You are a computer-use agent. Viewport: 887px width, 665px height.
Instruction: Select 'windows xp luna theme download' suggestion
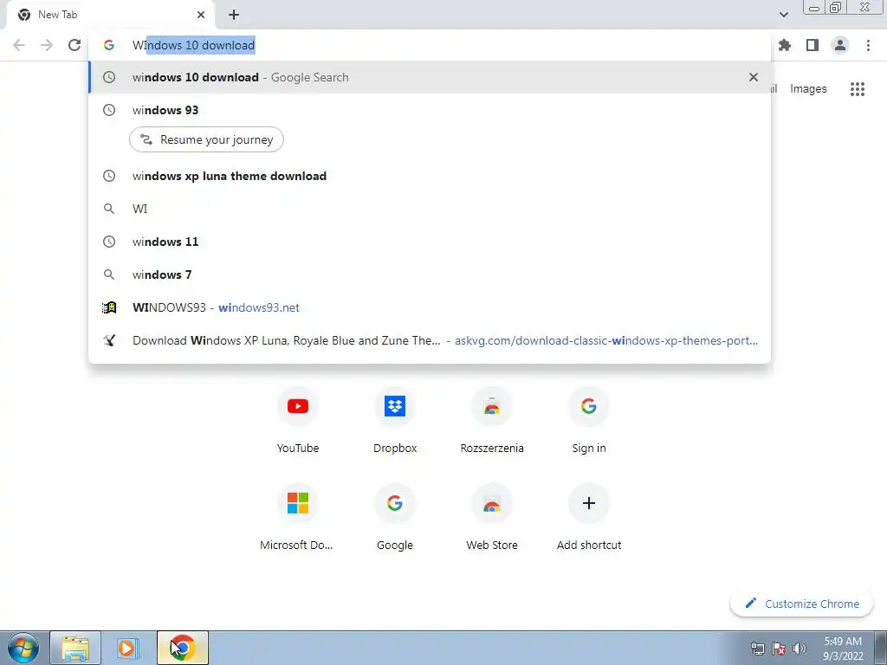coord(430,176)
